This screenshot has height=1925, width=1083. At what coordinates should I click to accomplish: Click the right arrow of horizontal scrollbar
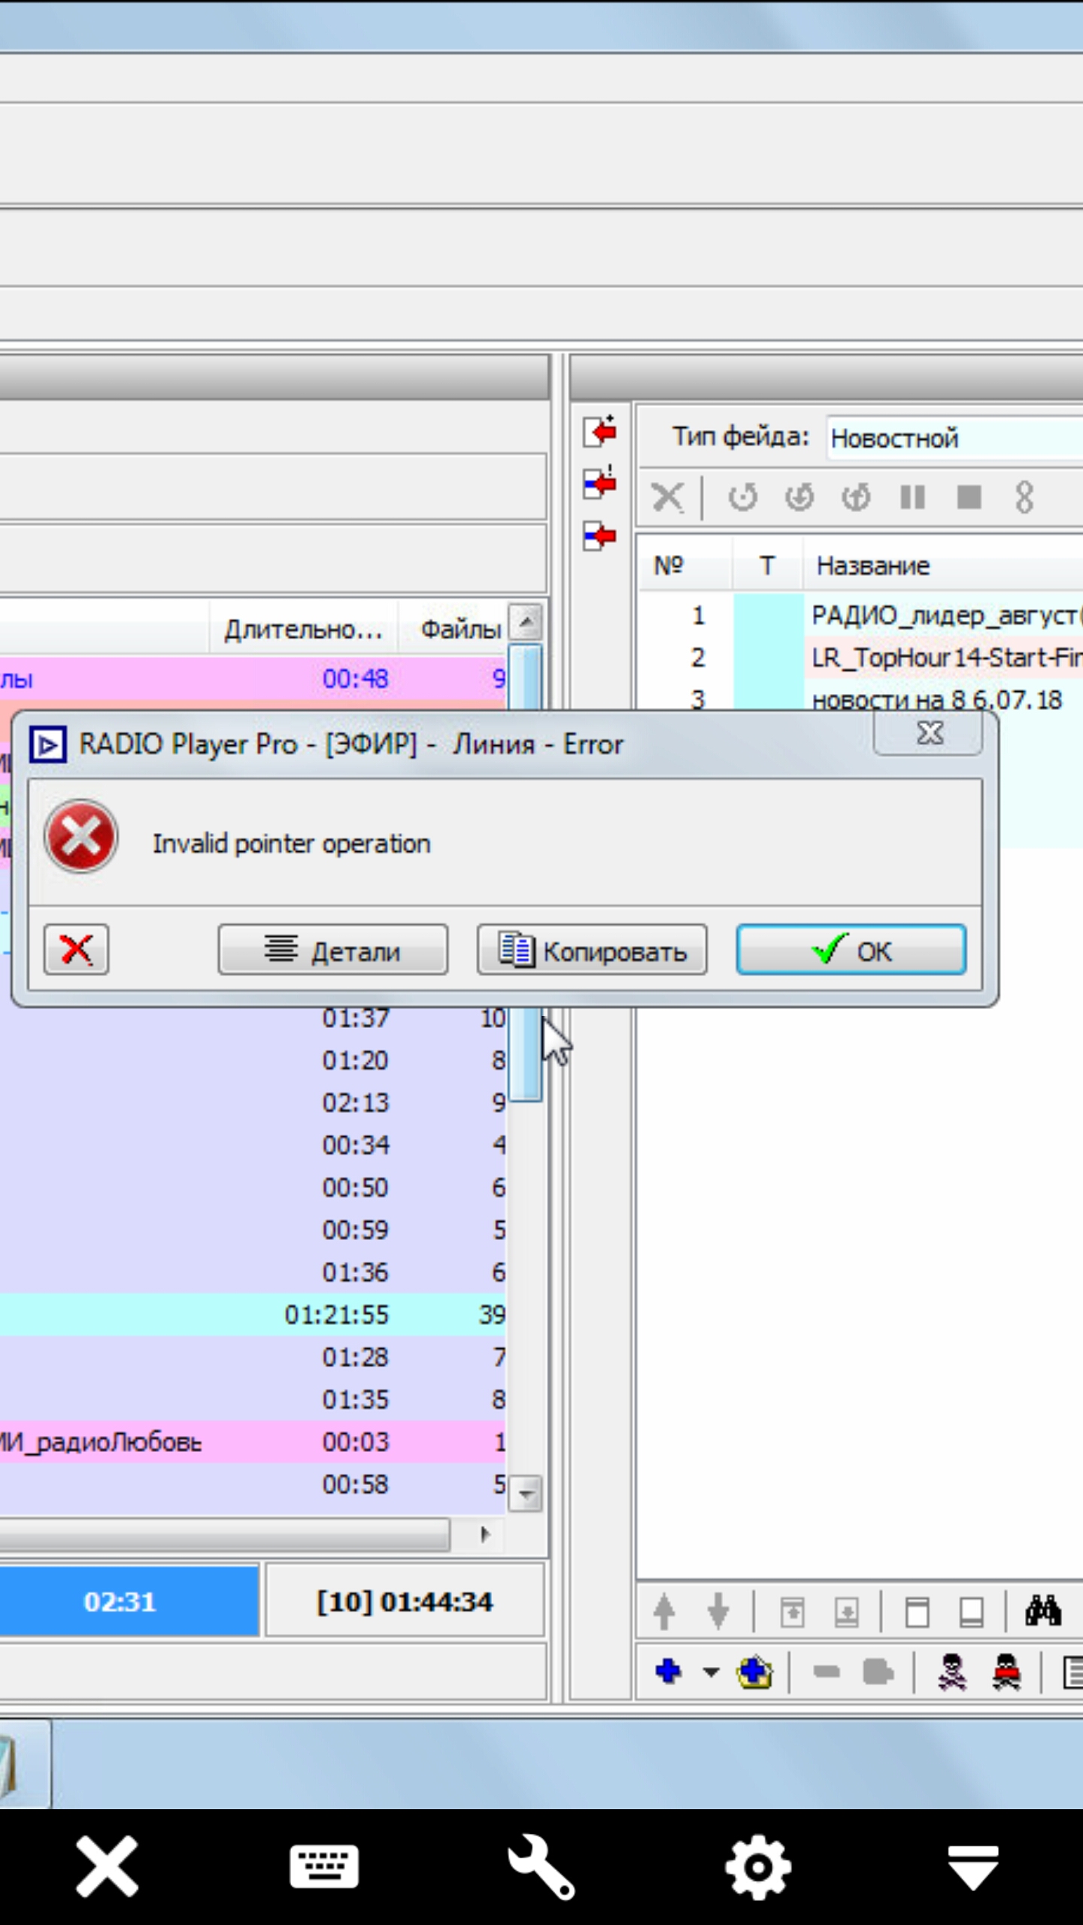[x=484, y=1534]
